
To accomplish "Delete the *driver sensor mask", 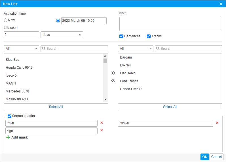I will (x=217, y=123).
